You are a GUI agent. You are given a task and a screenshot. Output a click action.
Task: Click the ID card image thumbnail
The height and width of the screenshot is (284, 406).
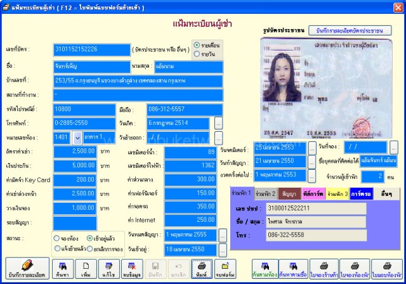(326, 88)
